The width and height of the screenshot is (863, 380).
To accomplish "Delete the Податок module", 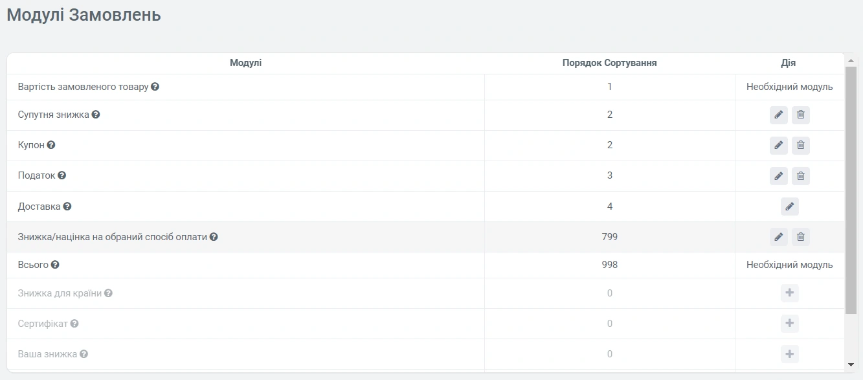I will [x=801, y=176].
